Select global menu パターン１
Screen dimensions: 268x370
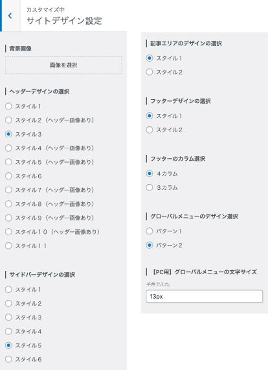(150, 231)
